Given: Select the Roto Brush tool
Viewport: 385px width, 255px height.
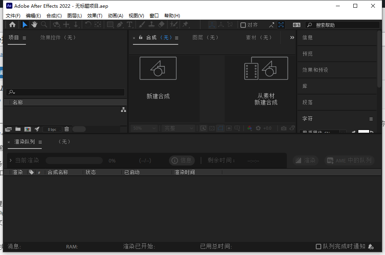Looking at the screenshot, I should tap(174, 24).
